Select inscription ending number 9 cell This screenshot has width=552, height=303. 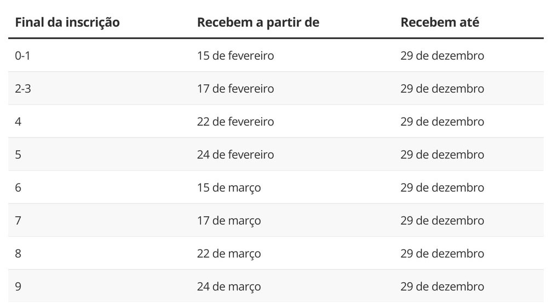[x=18, y=287]
